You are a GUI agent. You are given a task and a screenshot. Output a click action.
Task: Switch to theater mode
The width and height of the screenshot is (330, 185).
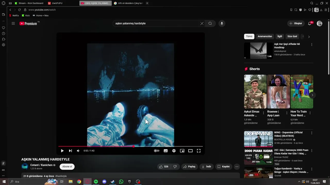(x=190, y=151)
